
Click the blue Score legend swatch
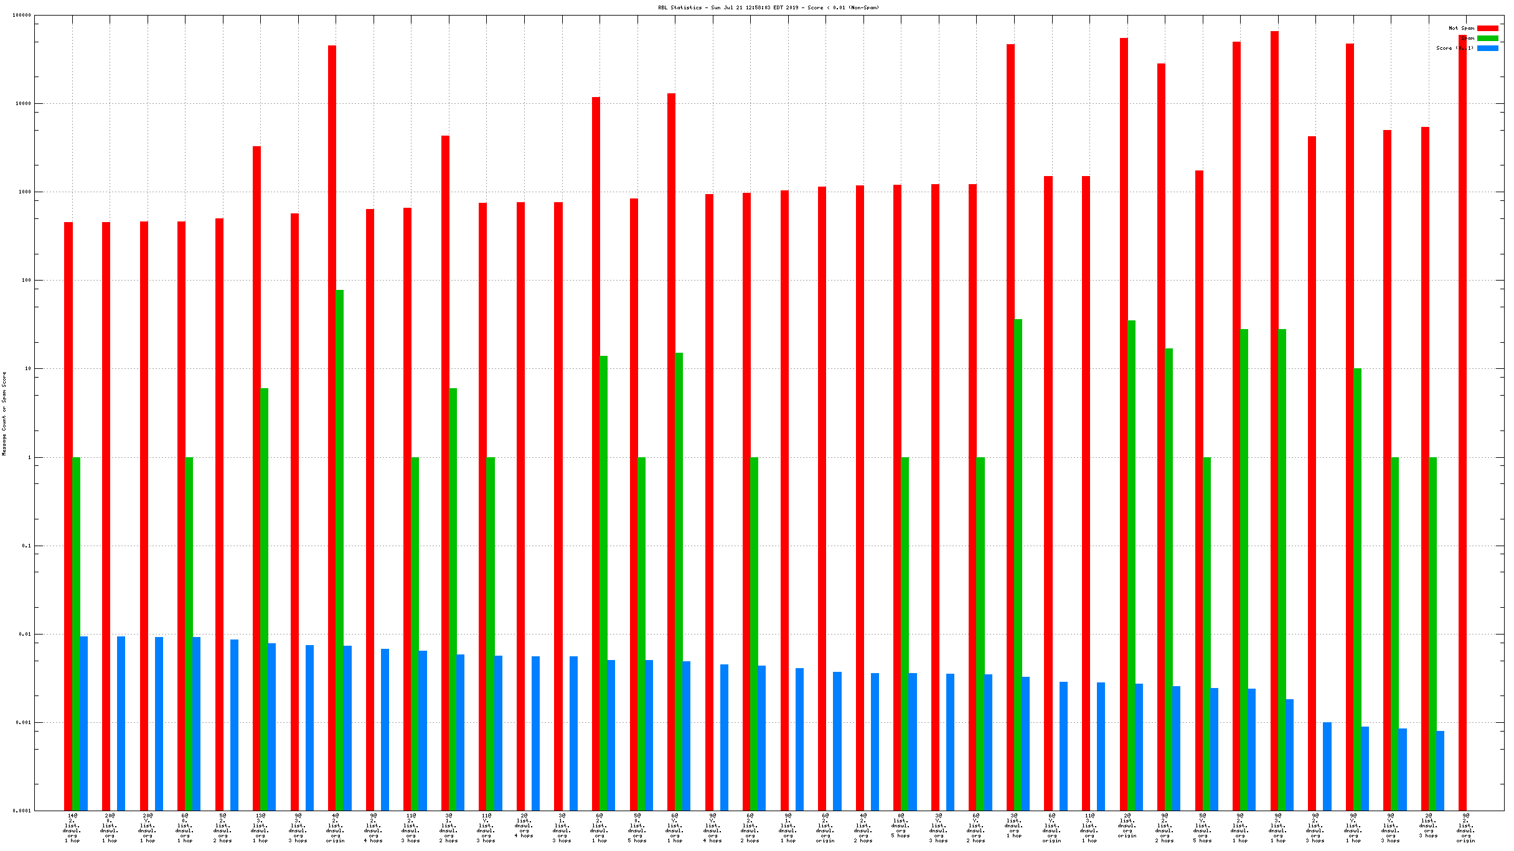tap(1487, 48)
